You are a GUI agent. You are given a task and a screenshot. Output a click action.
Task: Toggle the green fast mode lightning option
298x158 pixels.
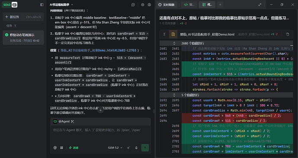coord(73,148)
